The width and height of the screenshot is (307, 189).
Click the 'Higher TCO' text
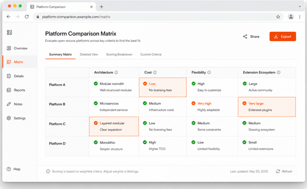tap(157, 149)
